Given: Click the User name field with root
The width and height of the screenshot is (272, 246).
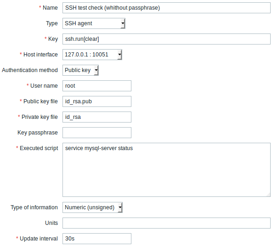Looking at the screenshot, I should (x=97, y=86).
